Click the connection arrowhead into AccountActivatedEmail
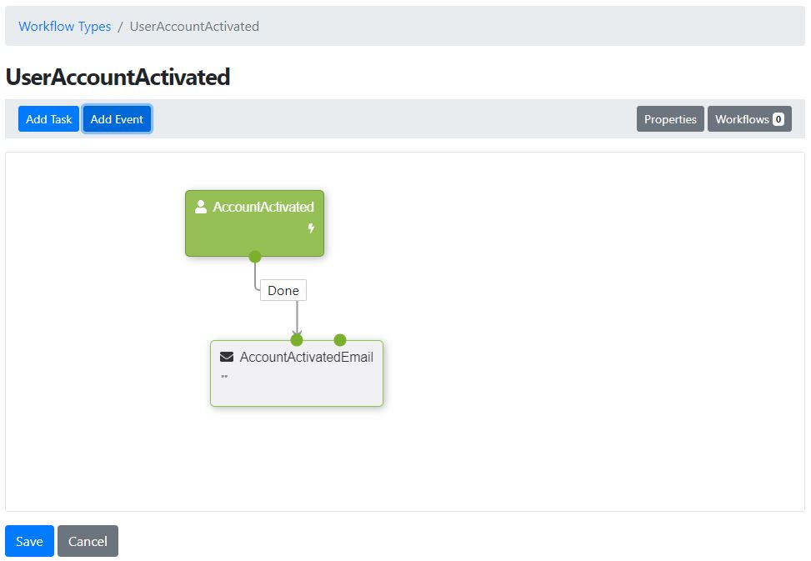Image resolution: width=811 pixels, height=561 pixels. pyautogui.click(x=297, y=331)
